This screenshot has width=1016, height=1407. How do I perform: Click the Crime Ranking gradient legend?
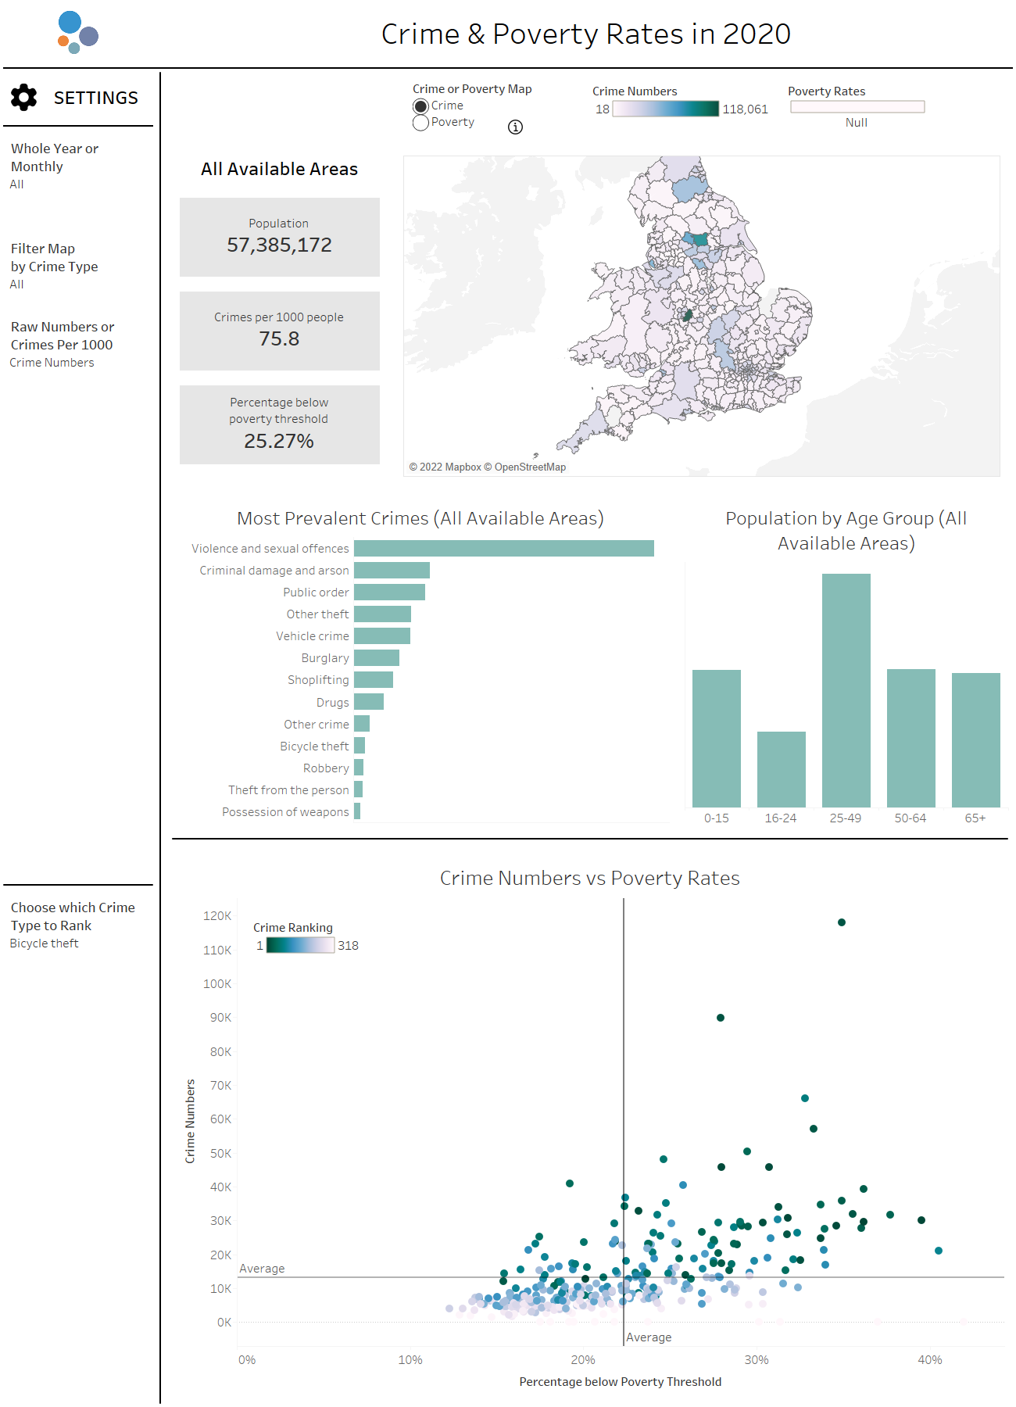[x=300, y=945]
